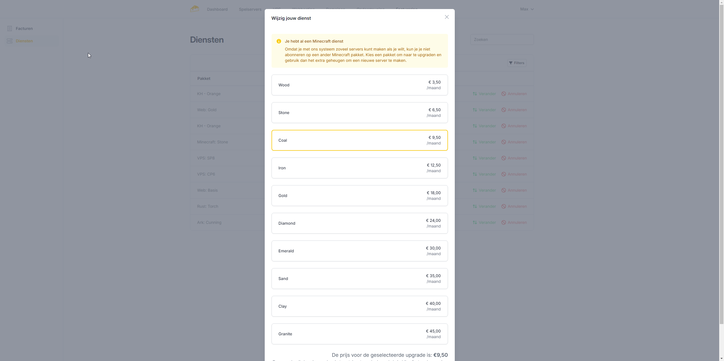
Task: Click the cheese logo icon
Action: [x=195, y=9]
